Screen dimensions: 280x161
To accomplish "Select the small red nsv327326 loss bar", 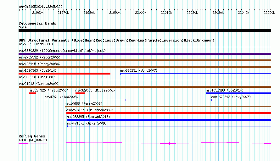I will pyautogui.click(x=32, y=93).
